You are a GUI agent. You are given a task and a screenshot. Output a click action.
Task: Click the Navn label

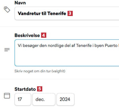[x=20, y=3]
